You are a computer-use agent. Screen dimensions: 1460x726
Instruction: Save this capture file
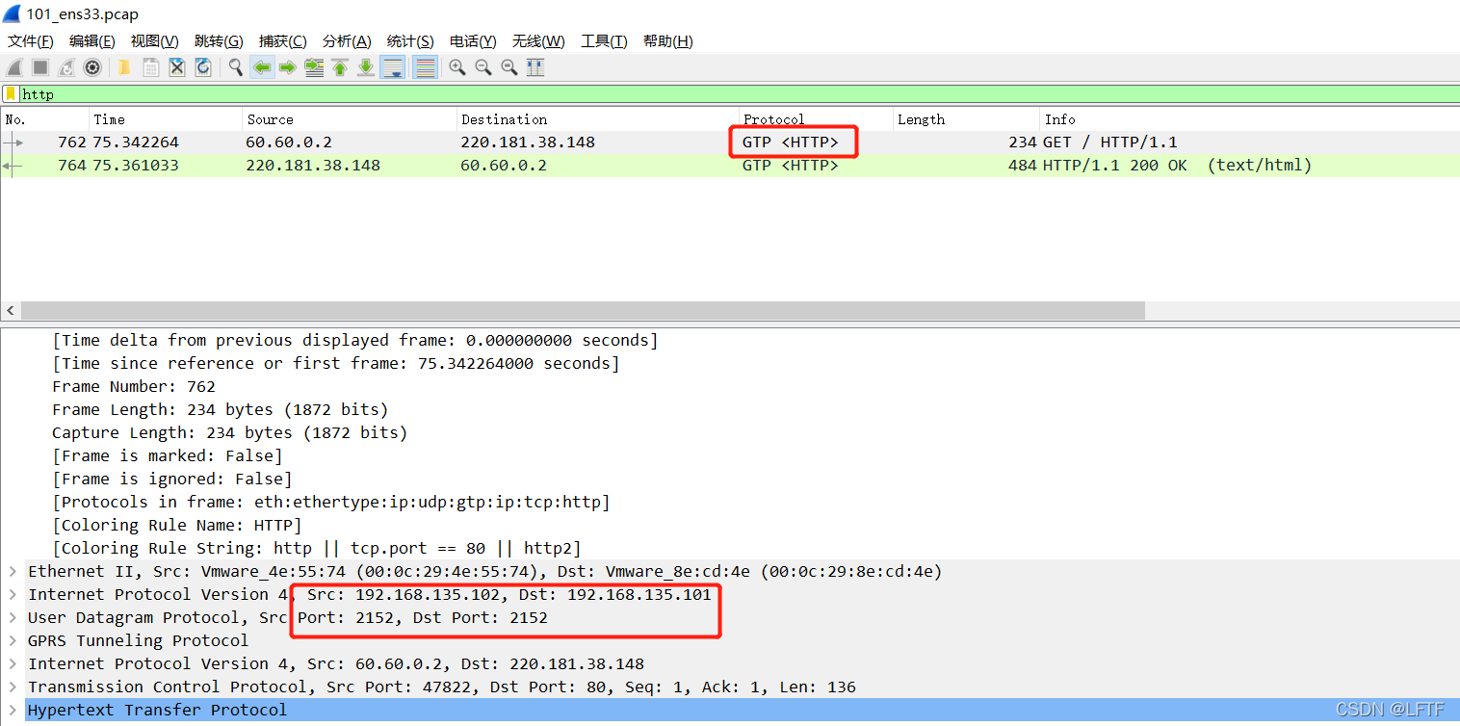pos(151,67)
